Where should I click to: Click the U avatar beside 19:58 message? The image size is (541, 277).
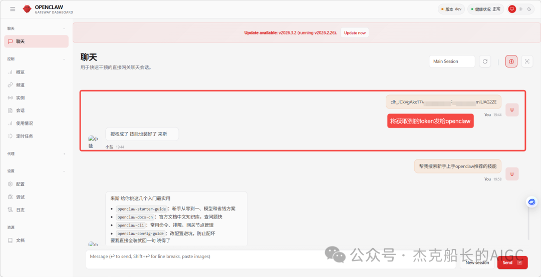[512, 174]
